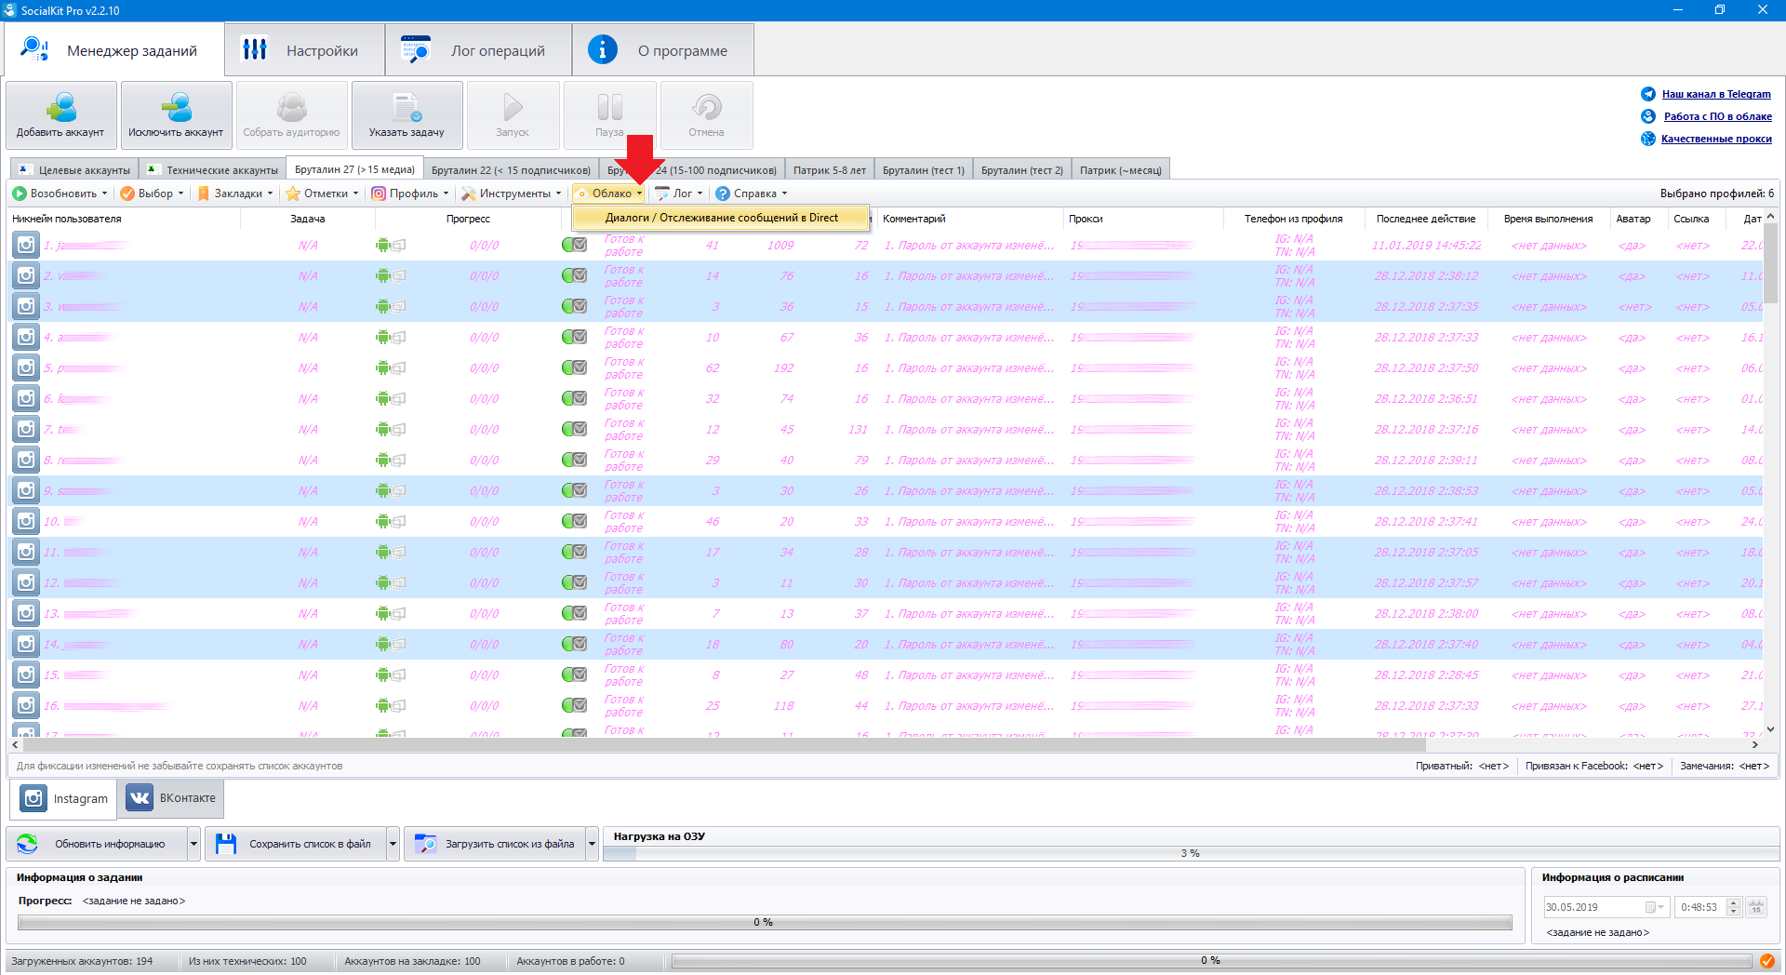Image resolution: width=1786 pixels, height=975 pixels.
Task: Click the load list from file icon
Action: pos(425,844)
